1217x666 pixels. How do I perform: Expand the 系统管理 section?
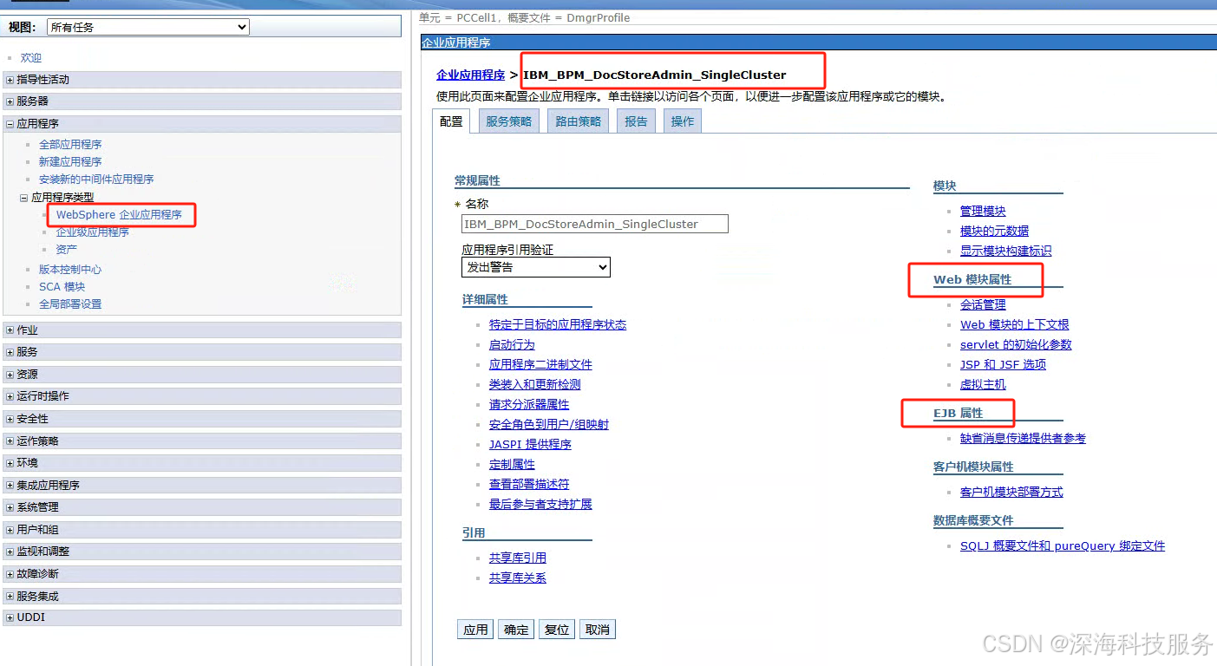click(x=10, y=507)
